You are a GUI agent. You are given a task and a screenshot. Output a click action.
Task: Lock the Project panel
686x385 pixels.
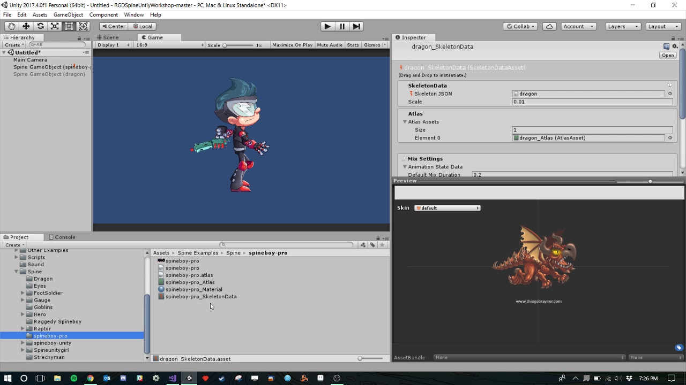point(378,238)
